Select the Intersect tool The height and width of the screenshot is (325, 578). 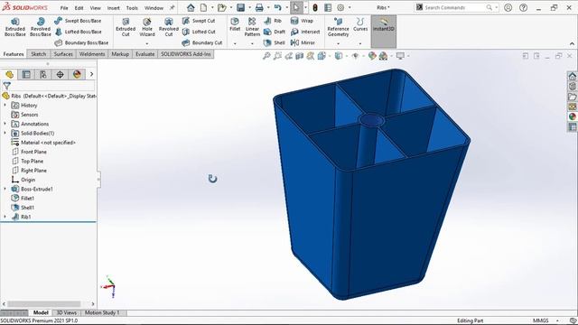[305, 32]
